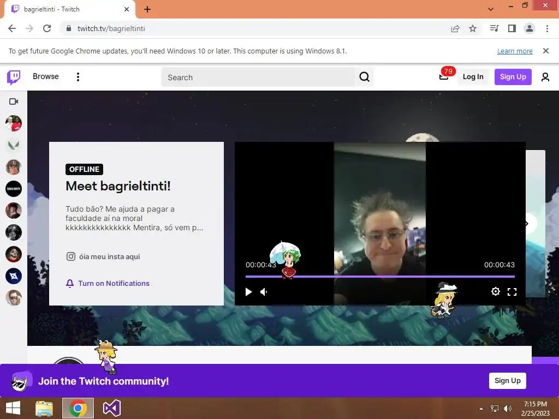Select the bagrieltinti - Twitch tab

pyautogui.click(x=69, y=9)
